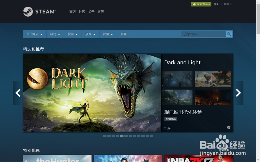This screenshot has height=162, width=260.
Task: Expand the 硬件 hardware dropdown
Action: pyautogui.click(x=90, y=34)
